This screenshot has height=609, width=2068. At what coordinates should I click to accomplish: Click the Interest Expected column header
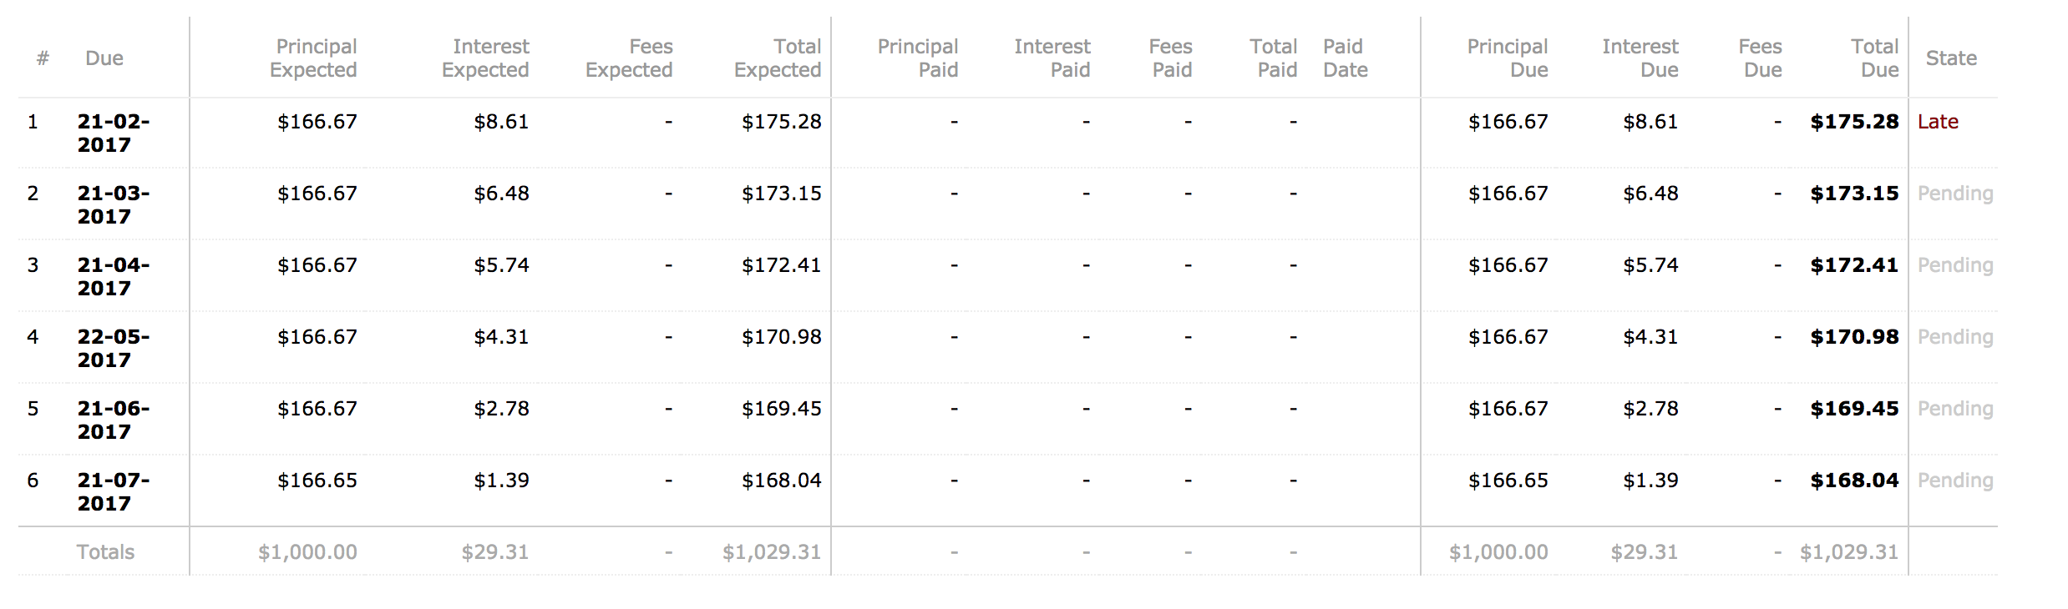pos(486,58)
